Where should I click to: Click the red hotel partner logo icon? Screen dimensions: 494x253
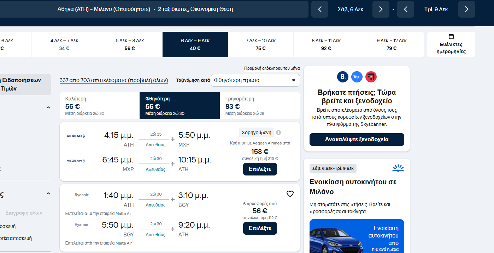click(371, 77)
